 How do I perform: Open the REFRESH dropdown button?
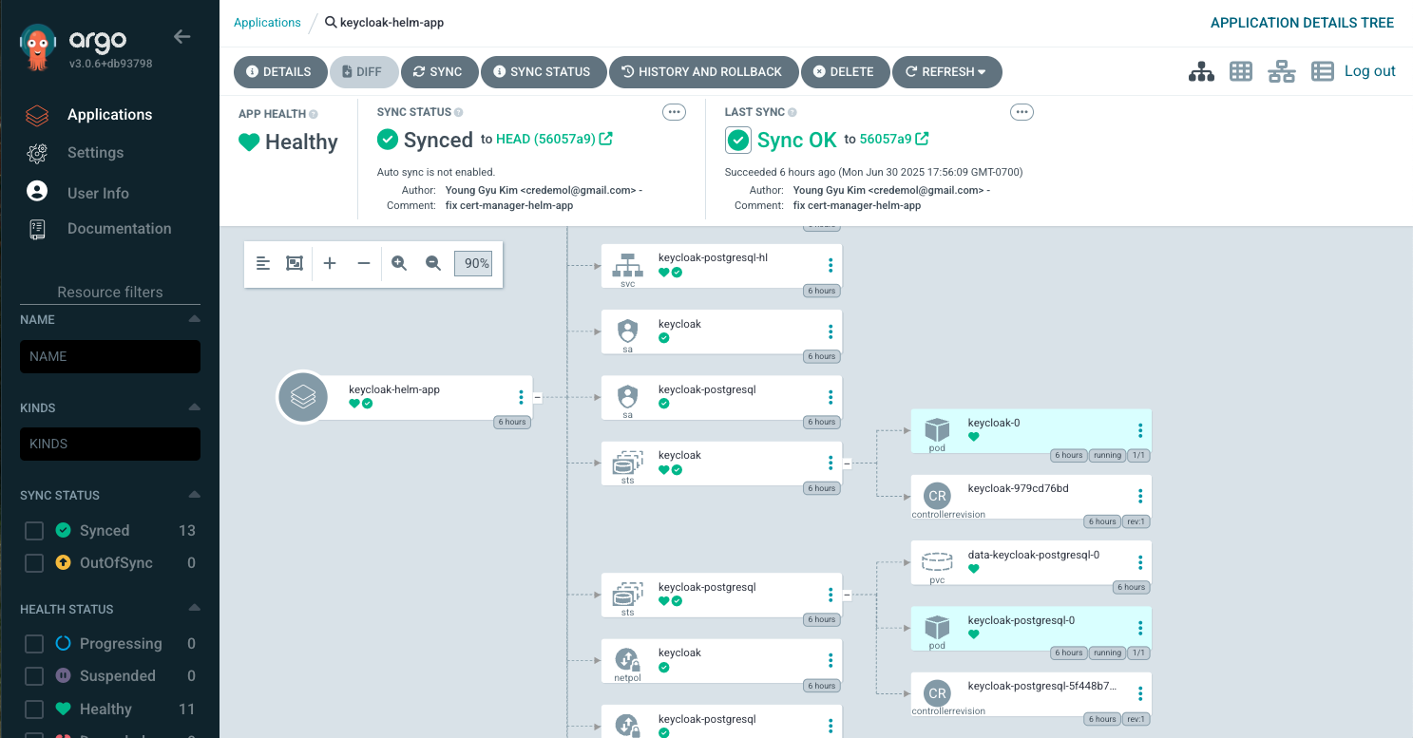click(x=946, y=72)
